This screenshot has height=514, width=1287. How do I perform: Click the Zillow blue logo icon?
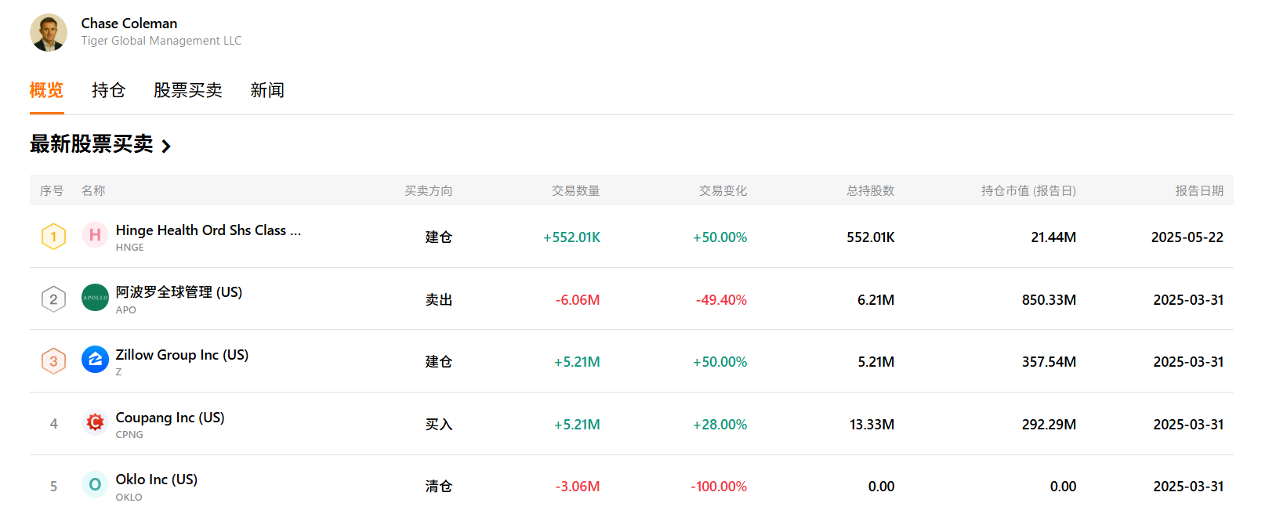tap(95, 360)
